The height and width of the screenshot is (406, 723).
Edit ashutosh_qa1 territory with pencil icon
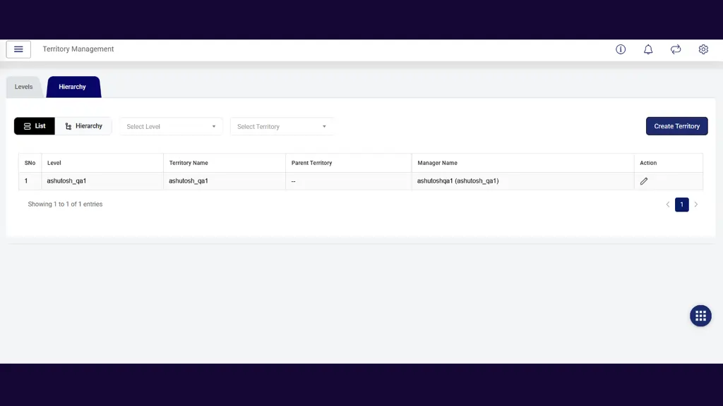point(644,181)
